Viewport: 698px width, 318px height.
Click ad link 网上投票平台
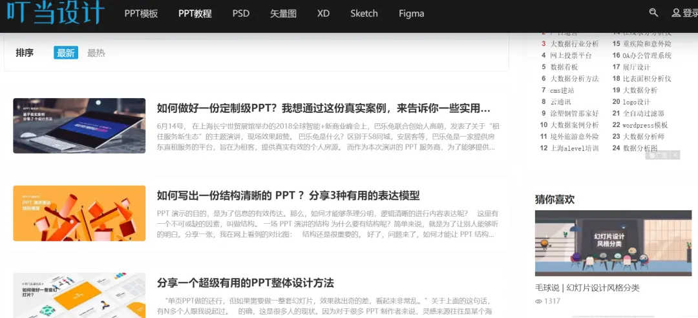click(x=571, y=55)
